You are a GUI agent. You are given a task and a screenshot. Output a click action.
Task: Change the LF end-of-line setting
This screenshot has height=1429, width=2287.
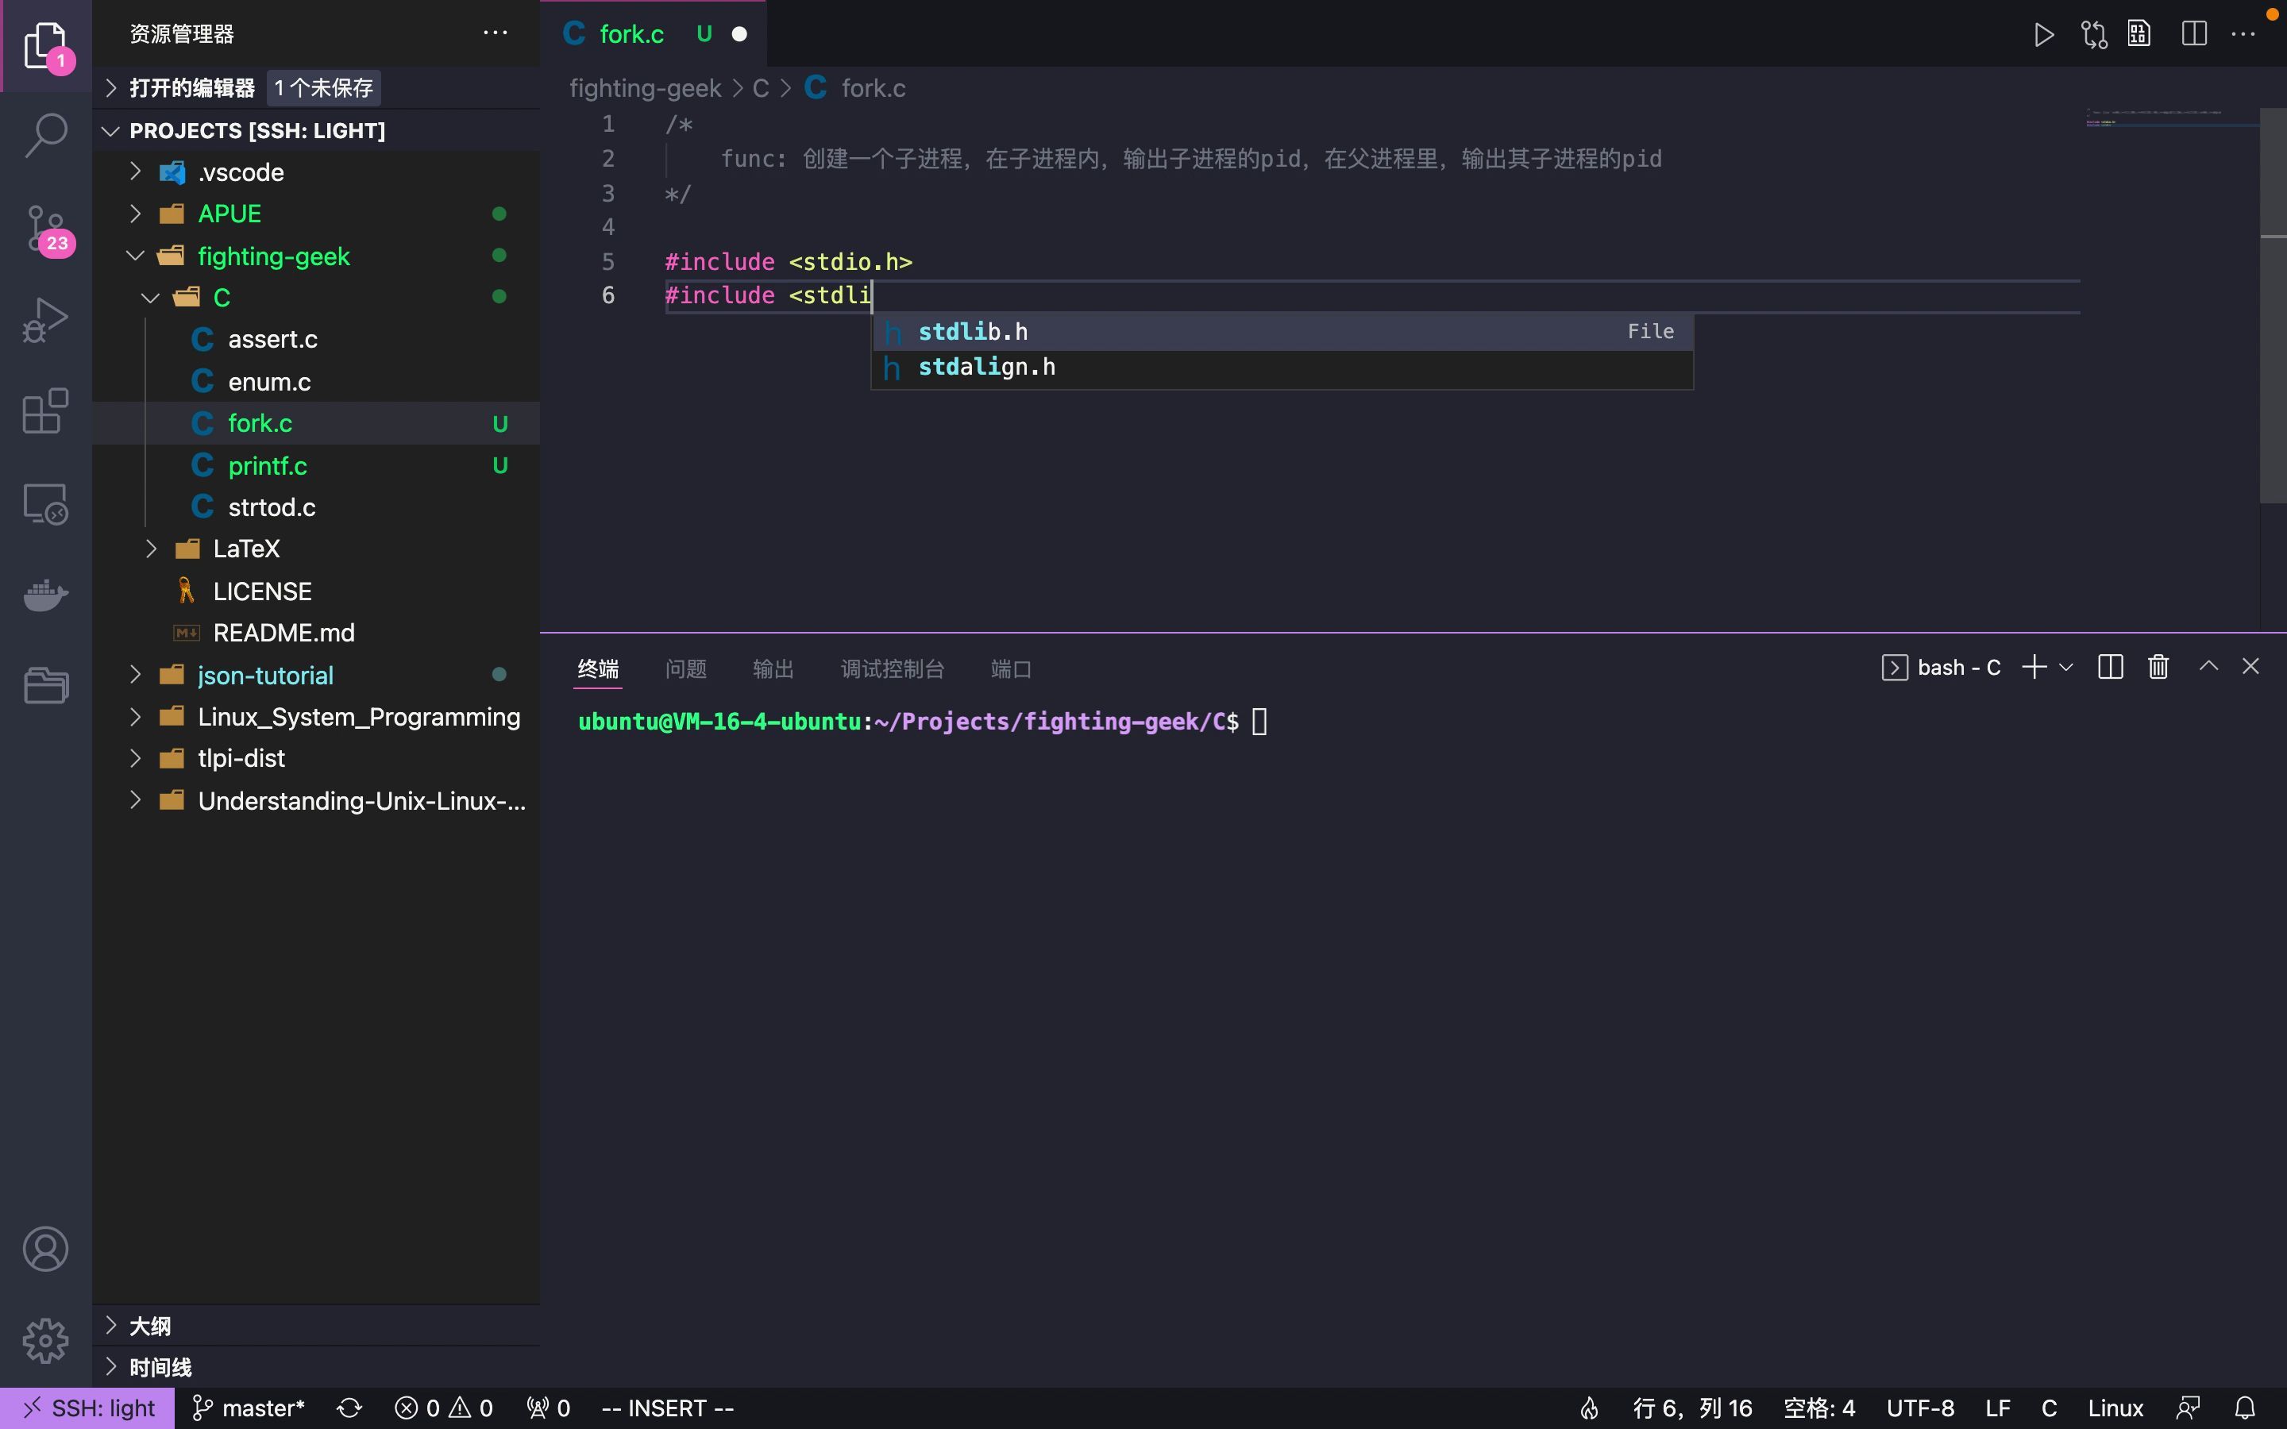(x=1997, y=1408)
